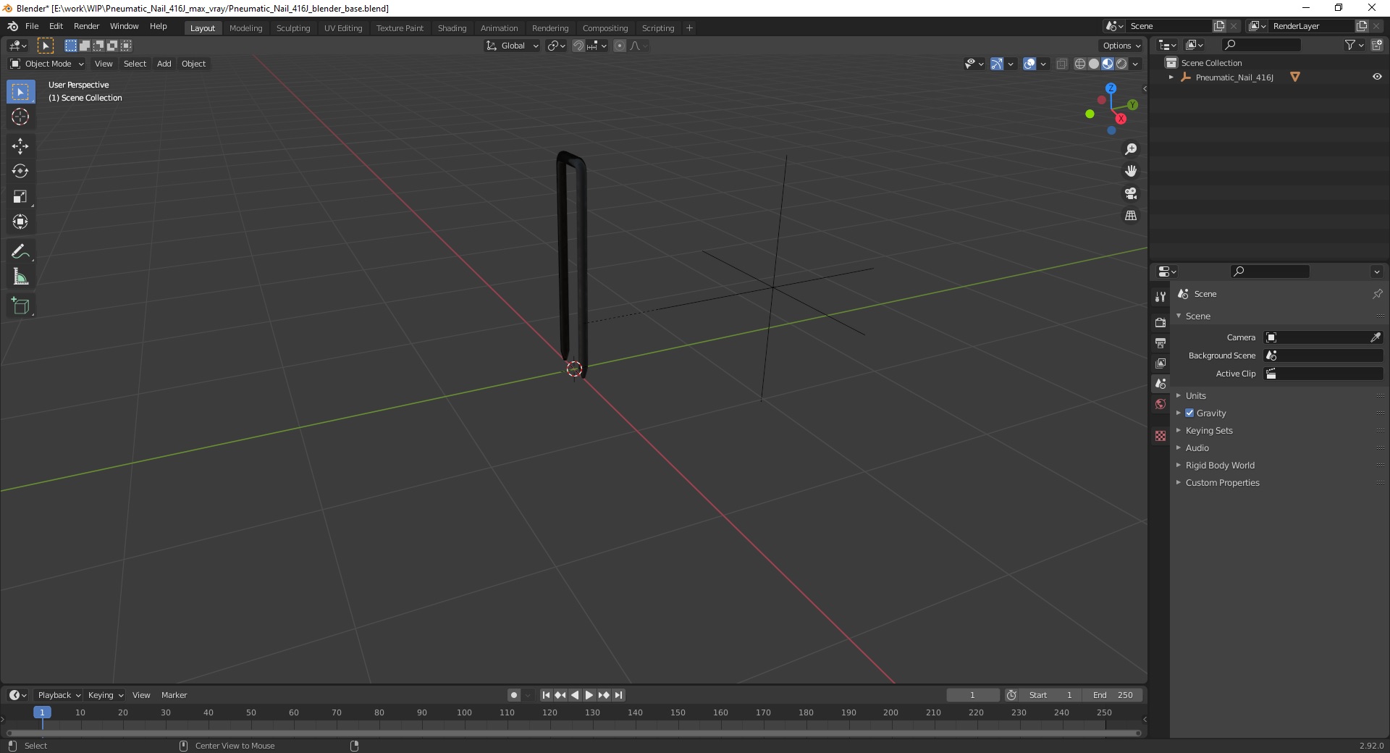Click the outliner search field
This screenshot has width=1390, height=753.
pyautogui.click(x=1261, y=46)
